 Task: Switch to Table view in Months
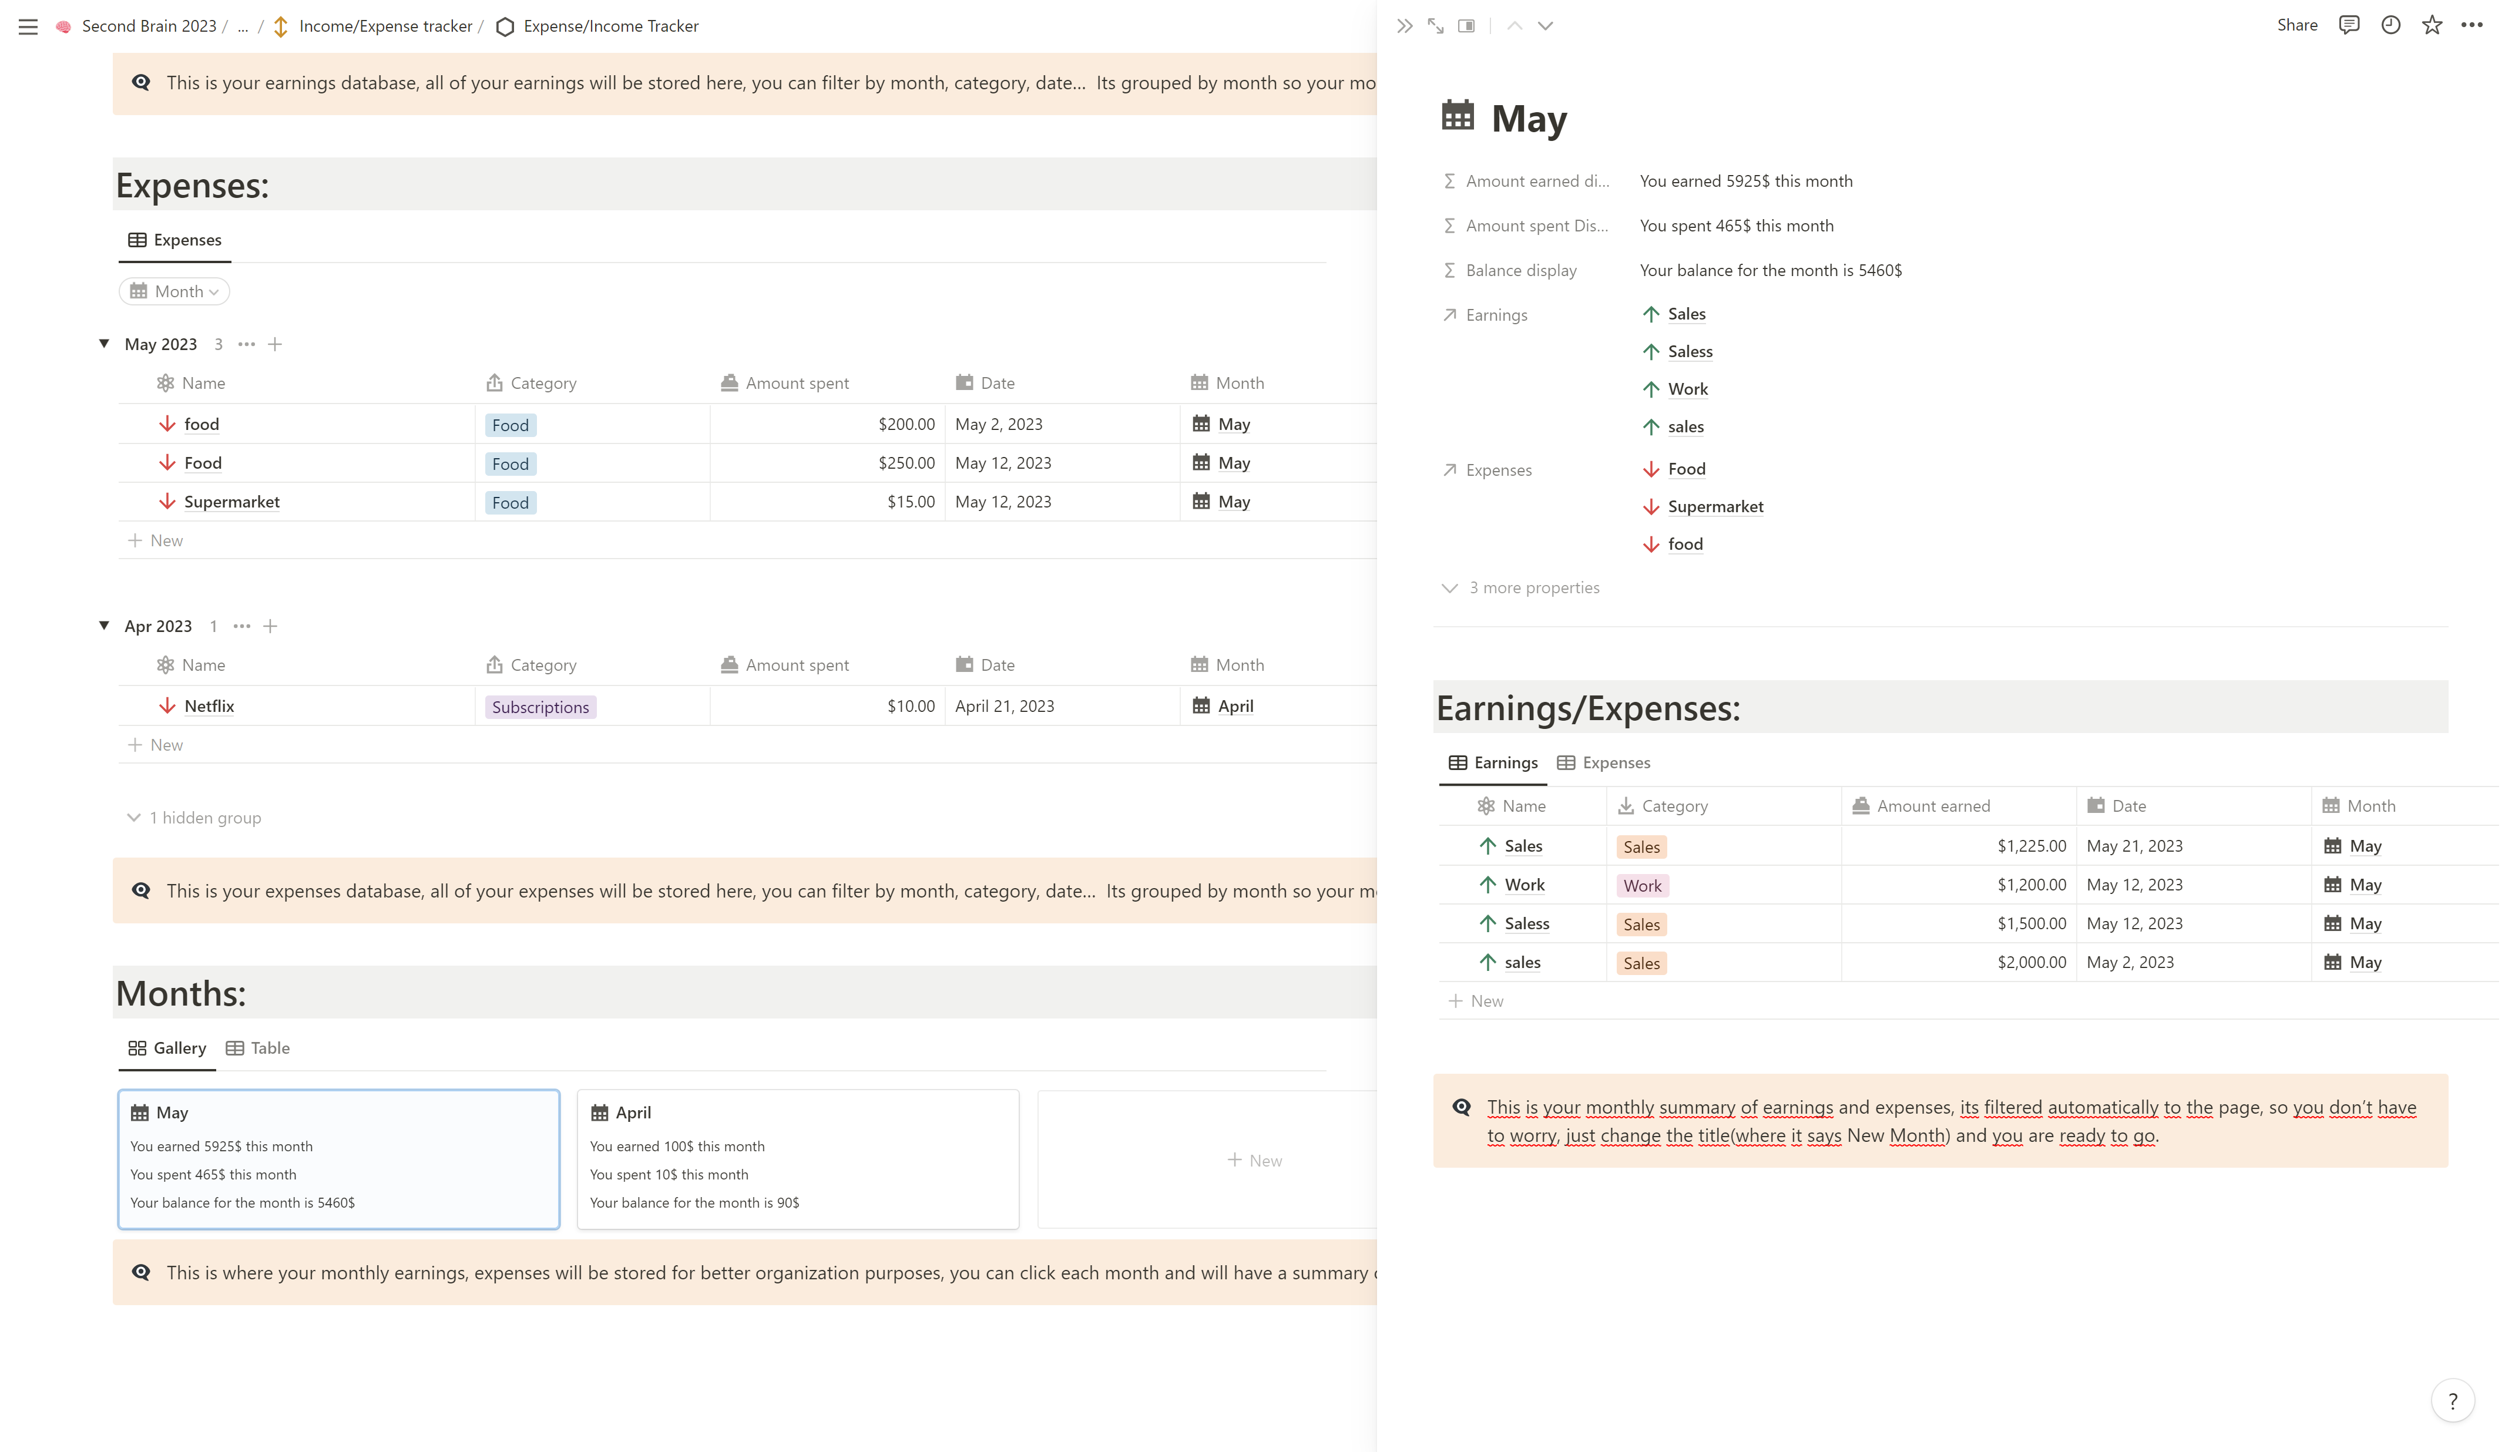pyautogui.click(x=258, y=1048)
